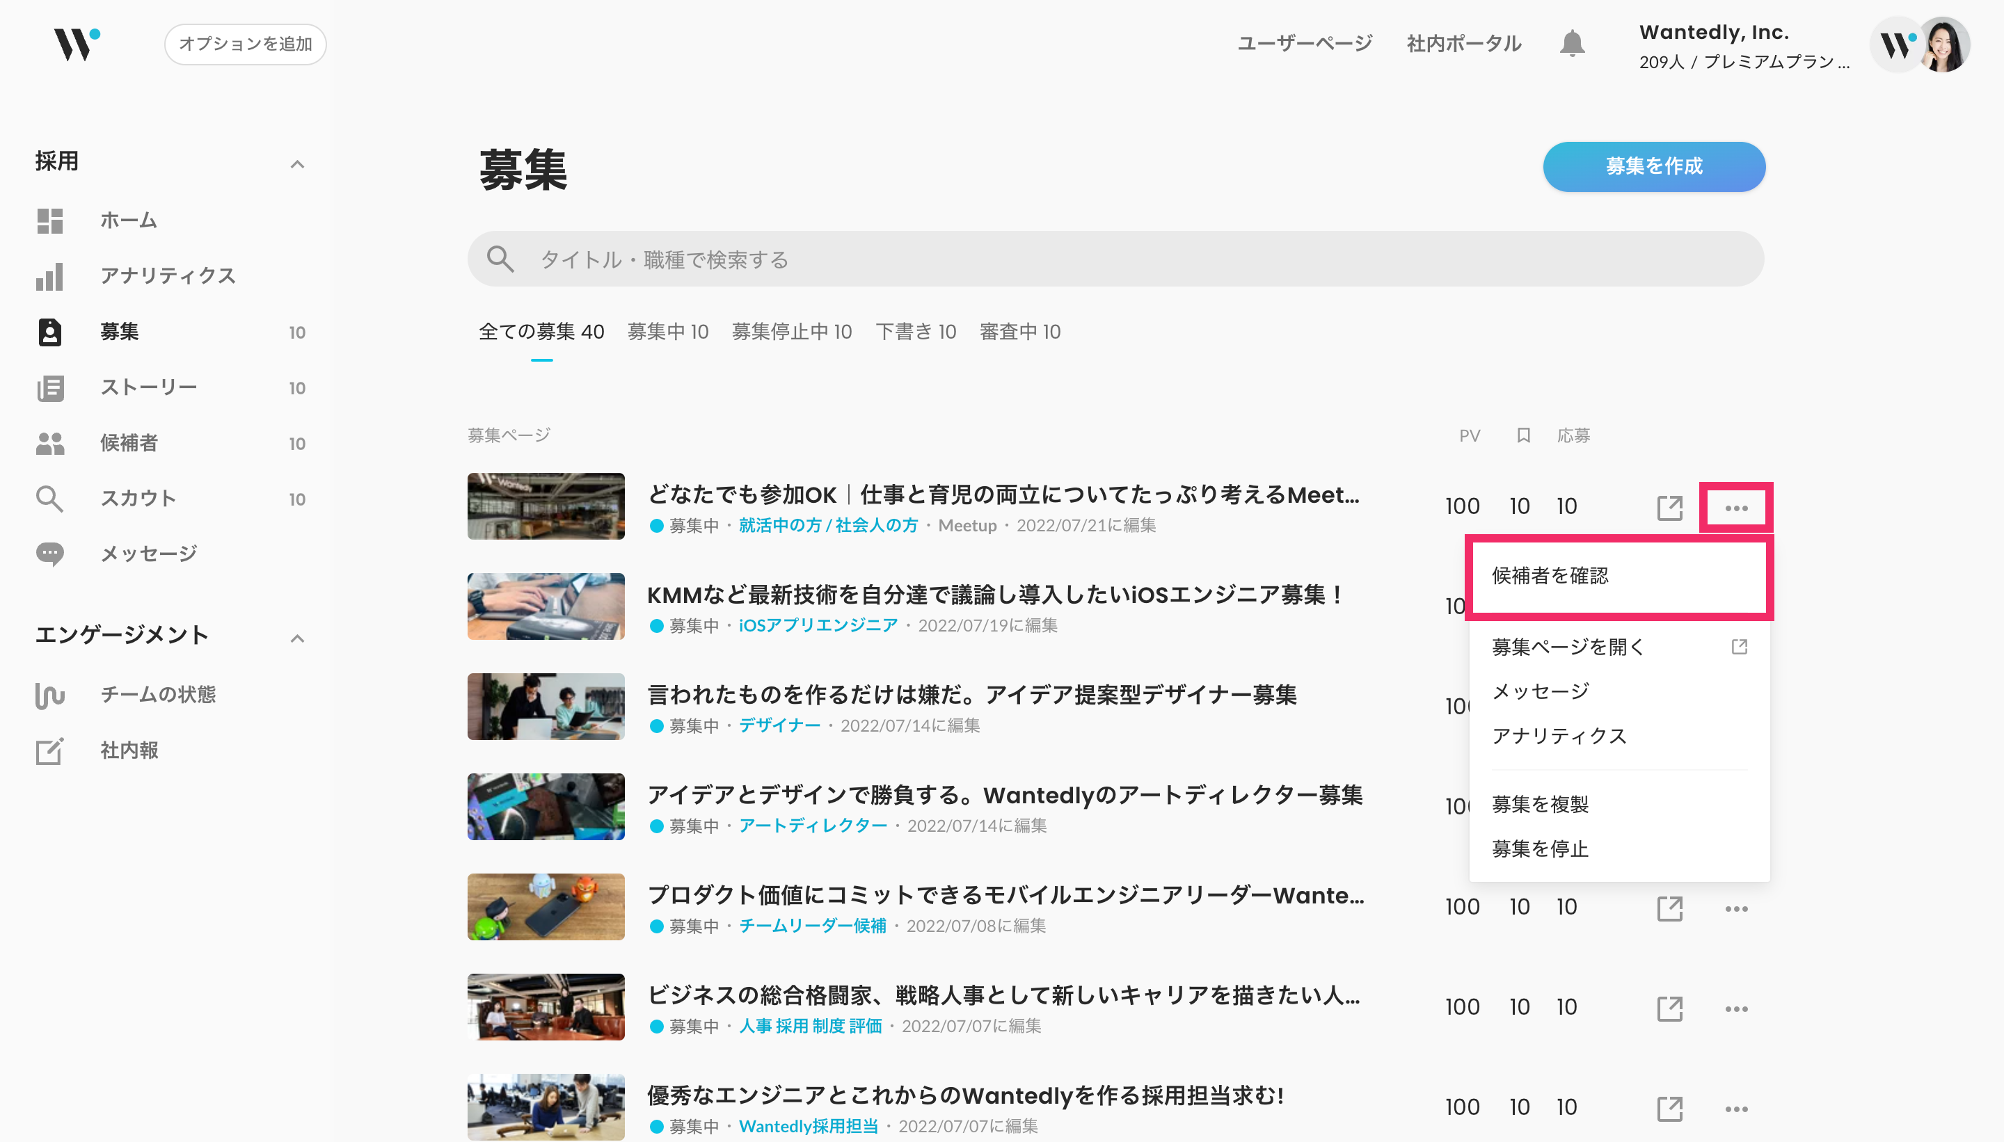Viewport: 2004px width, 1142px height.
Task: Focus the タイトル・職種で検索する search field
Action: (1114, 259)
